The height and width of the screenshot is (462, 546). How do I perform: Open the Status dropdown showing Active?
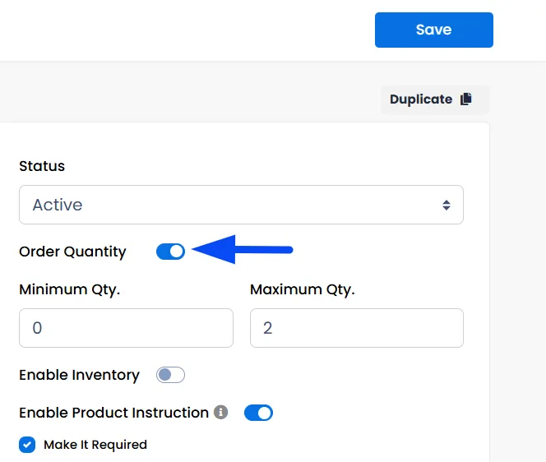click(x=241, y=205)
